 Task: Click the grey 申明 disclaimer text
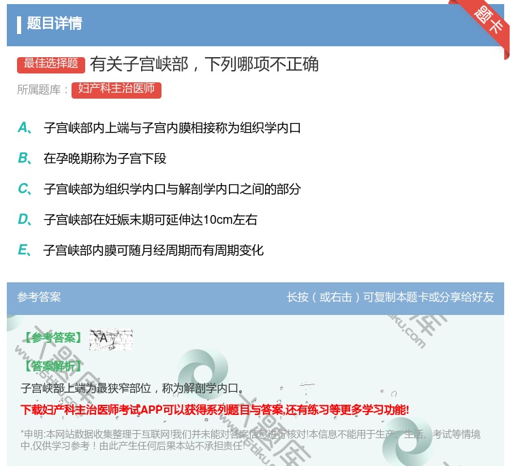[250, 440]
